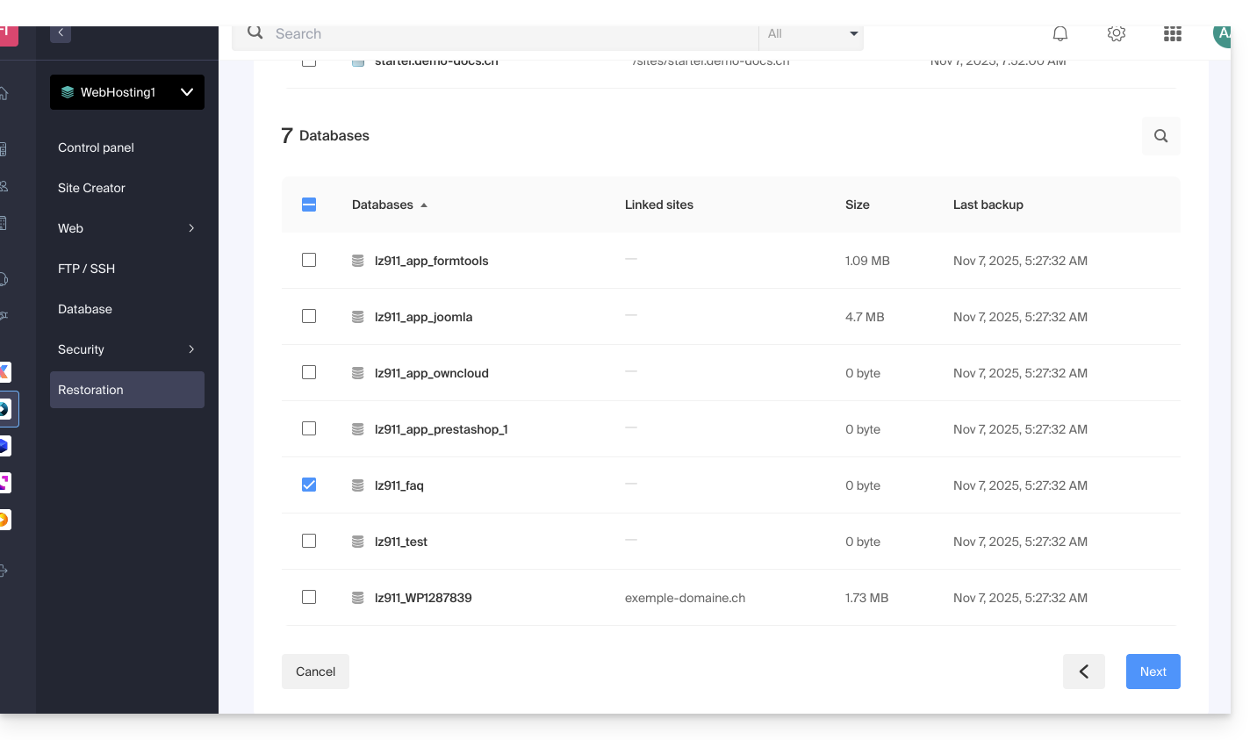The height and width of the screenshot is (740, 1257).
Task: Sort by the Databases column header
Action: pos(383,205)
